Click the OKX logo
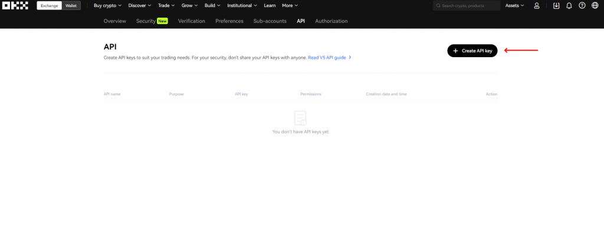 point(15,5)
